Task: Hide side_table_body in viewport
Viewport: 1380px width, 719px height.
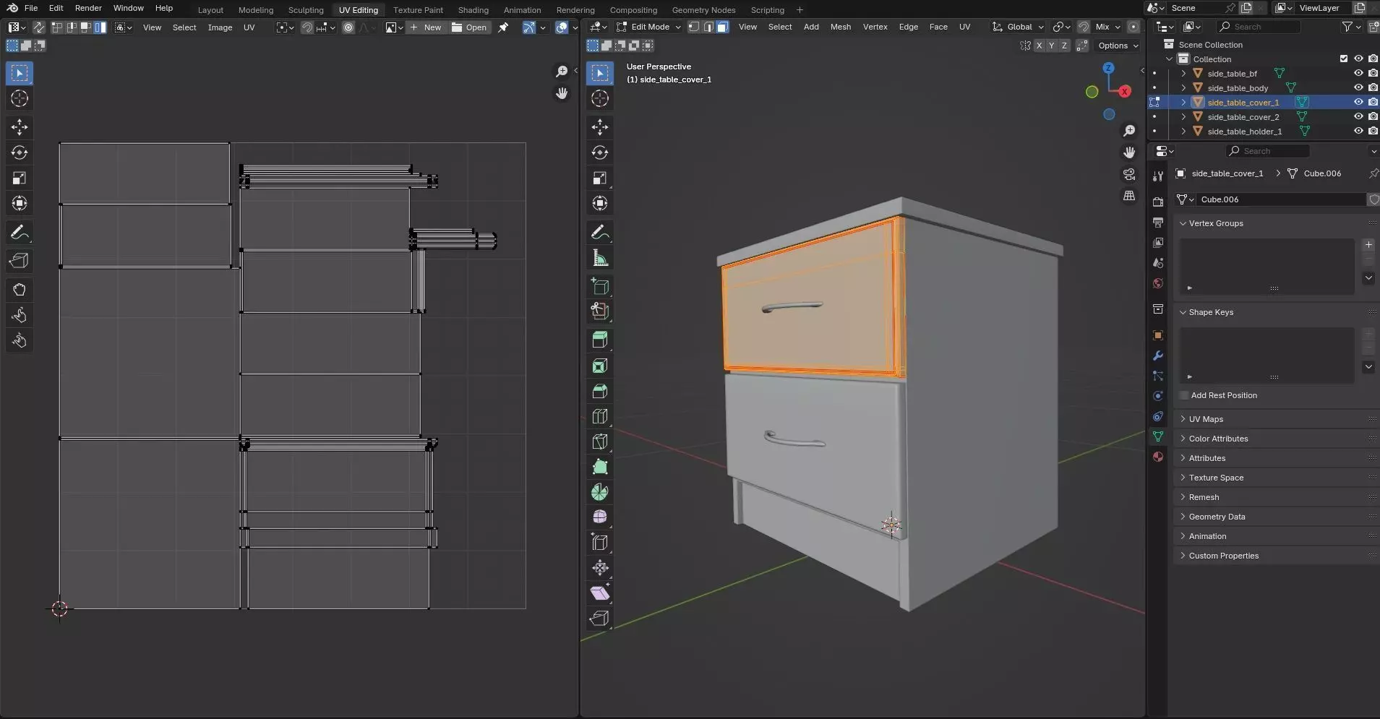Action: click(1358, 87)
